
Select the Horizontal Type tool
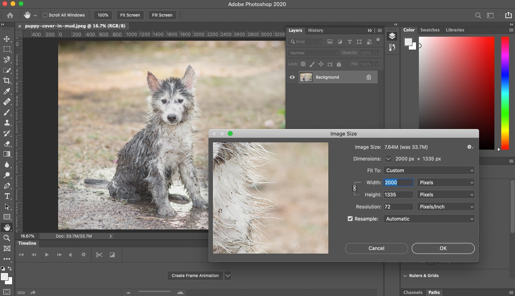click(6, 196)
